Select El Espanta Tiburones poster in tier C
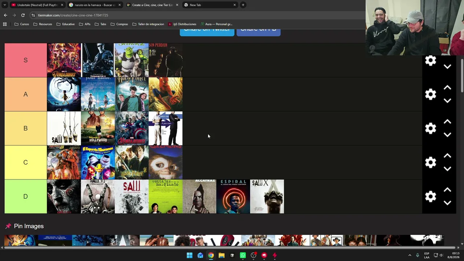The image size is (464, 261). click(x=98, y=162)
